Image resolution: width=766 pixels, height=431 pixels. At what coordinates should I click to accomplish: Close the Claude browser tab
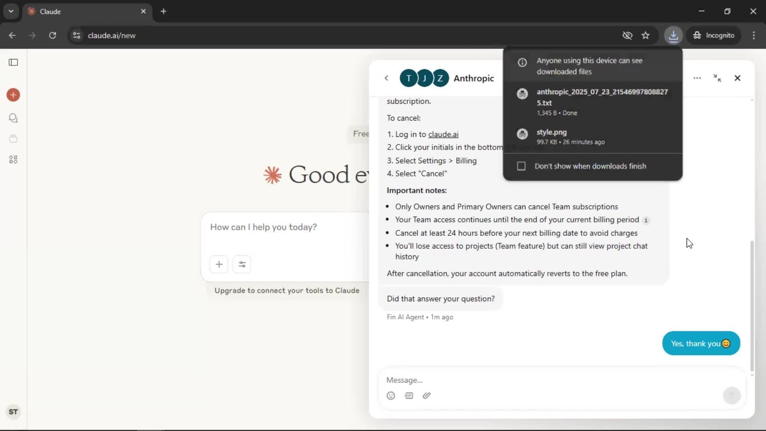tap(143, 11)
